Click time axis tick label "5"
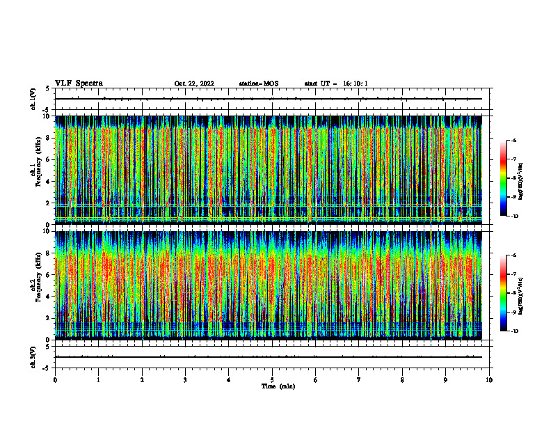 coord(272,380)
